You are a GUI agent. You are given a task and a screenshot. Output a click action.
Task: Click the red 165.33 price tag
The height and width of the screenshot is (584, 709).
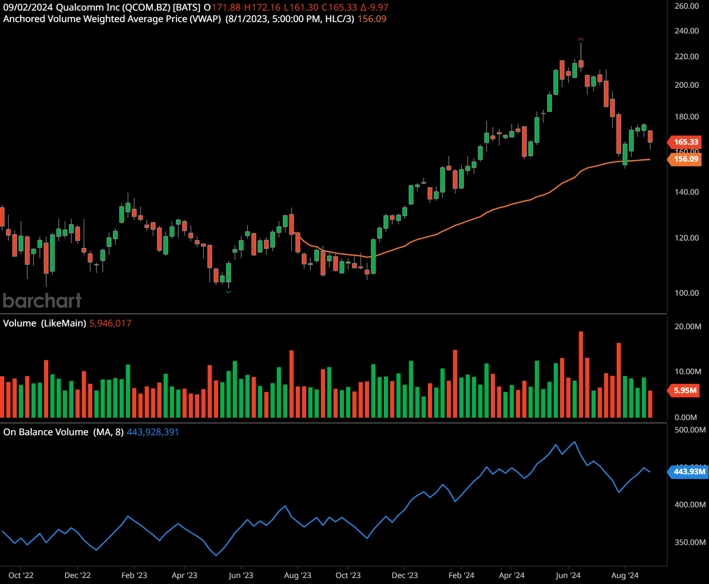tap(685, 142)
